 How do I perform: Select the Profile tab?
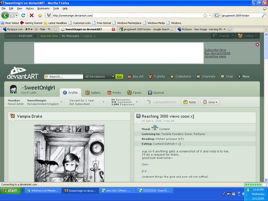point(71,92)
